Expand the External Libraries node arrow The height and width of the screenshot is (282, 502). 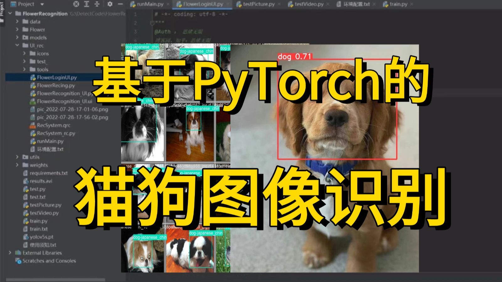10,253
